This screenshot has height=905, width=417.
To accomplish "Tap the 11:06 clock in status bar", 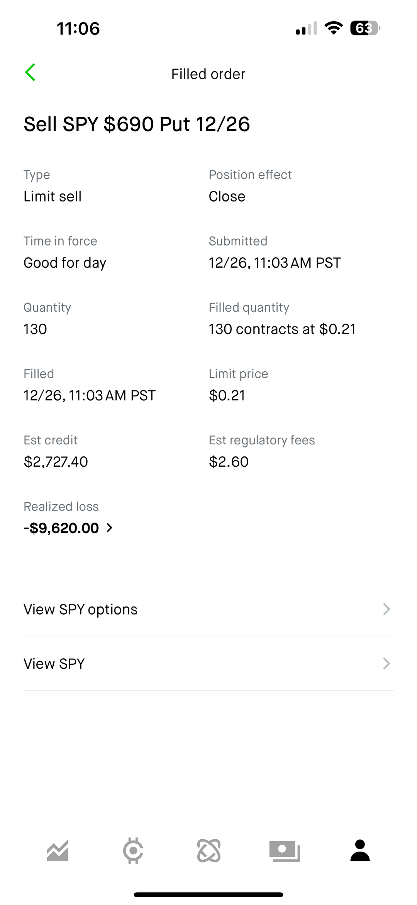I will point(78,29).
